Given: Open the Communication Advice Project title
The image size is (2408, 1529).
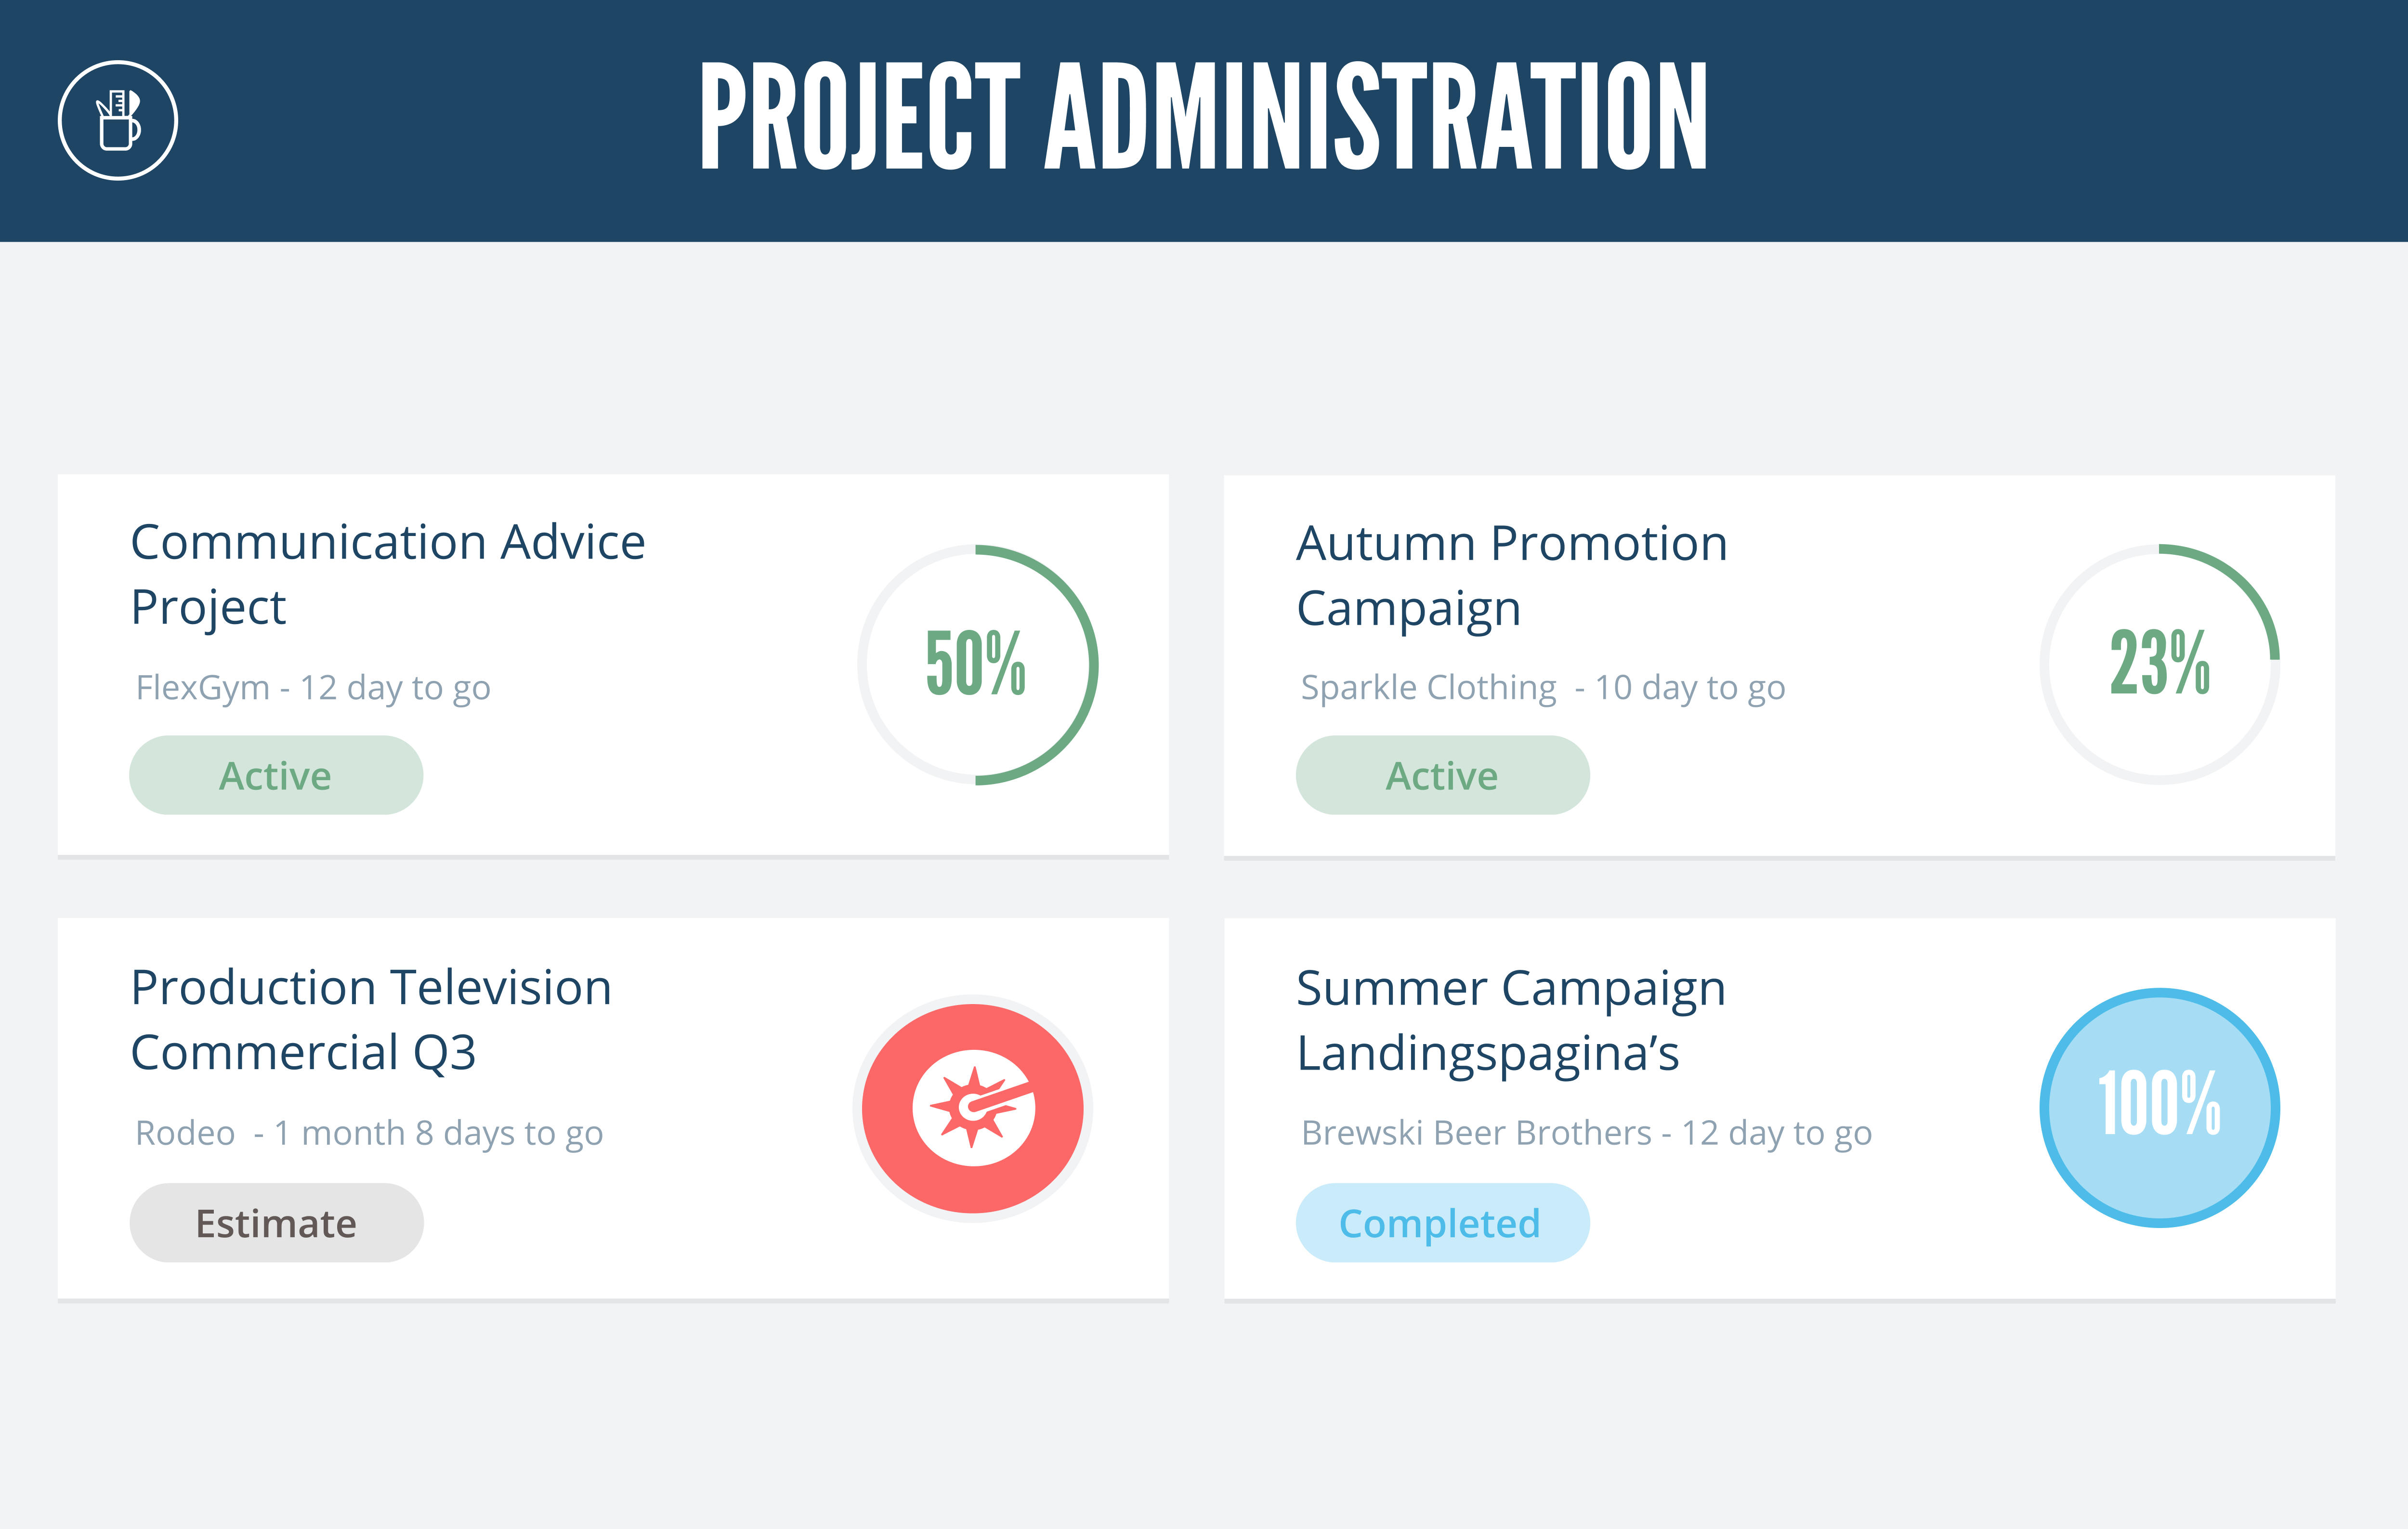Looking at the screenshot, I should click(x=388, y=574).
